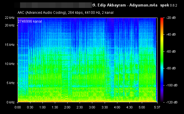Image resolution: width=184 pixels, height=114 pixels.
Task: Click inside the spectrogram plot area
Action: (87, 60)
